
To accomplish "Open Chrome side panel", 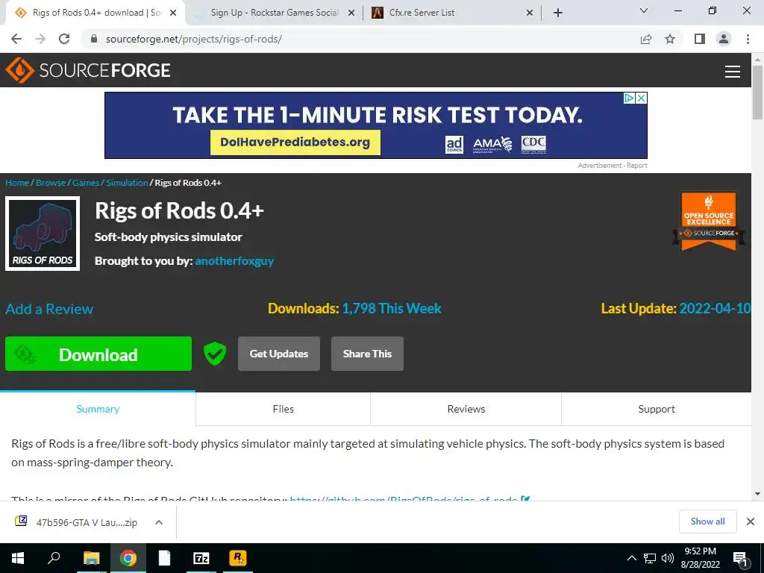I will tap(700, 39).
